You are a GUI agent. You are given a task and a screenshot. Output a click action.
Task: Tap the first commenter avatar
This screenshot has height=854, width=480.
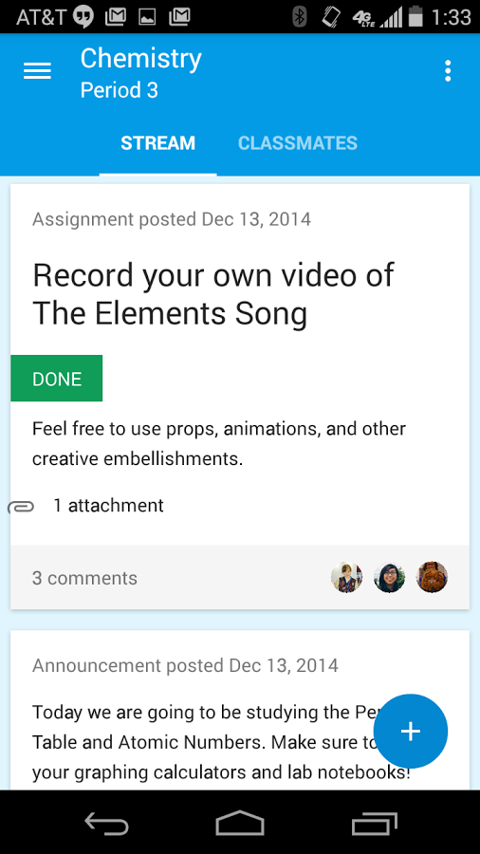[x=346, y=577]
